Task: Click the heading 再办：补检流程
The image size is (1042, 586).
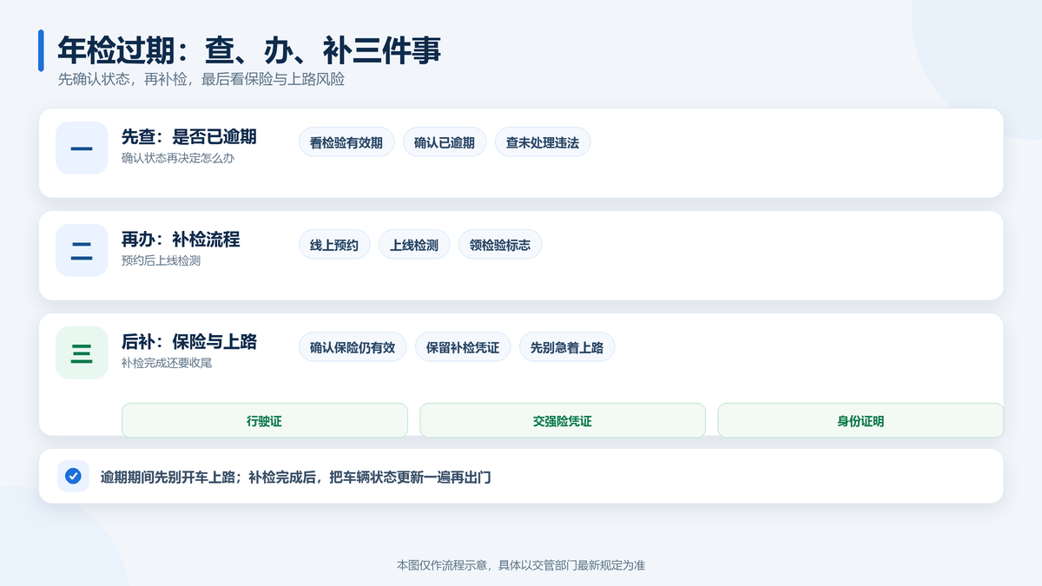Action: pyautogui.click(x=181, y=240)
